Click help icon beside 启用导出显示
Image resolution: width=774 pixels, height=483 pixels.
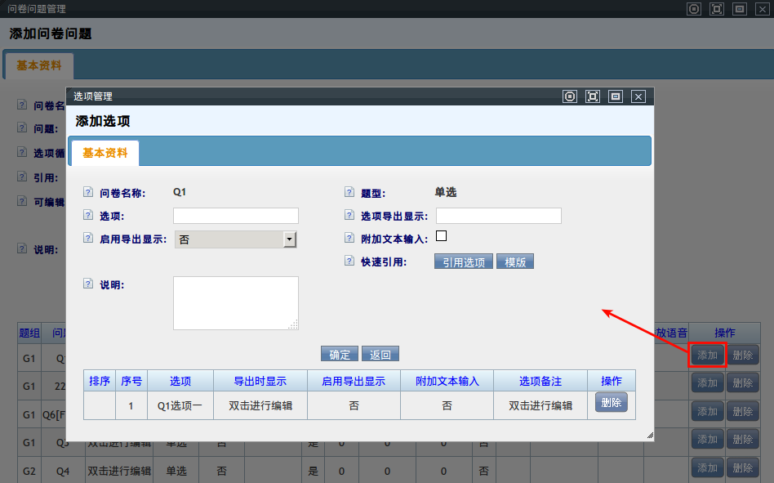[88, 239]
